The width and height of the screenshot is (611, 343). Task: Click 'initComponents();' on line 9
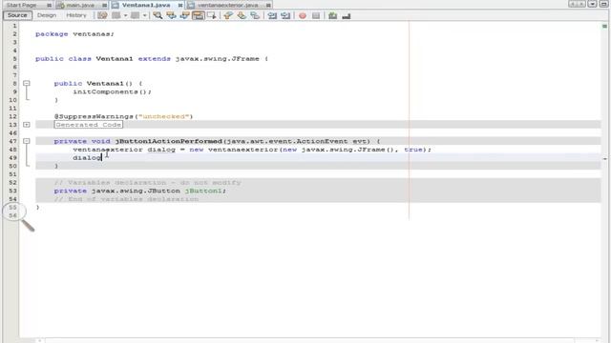113,91
